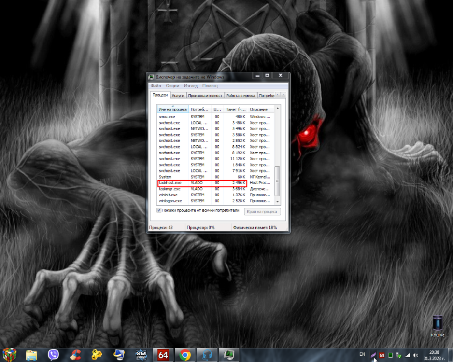The height and width of the screenshot is (362, 453).
Task: Select the wininit.exe process row
Action: click(215, 195)
